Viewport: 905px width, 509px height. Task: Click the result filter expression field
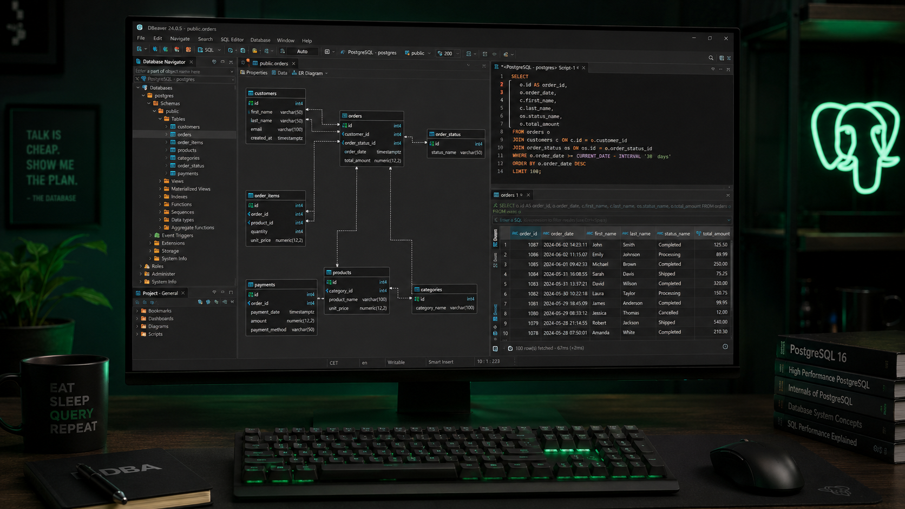click(612, 220)
